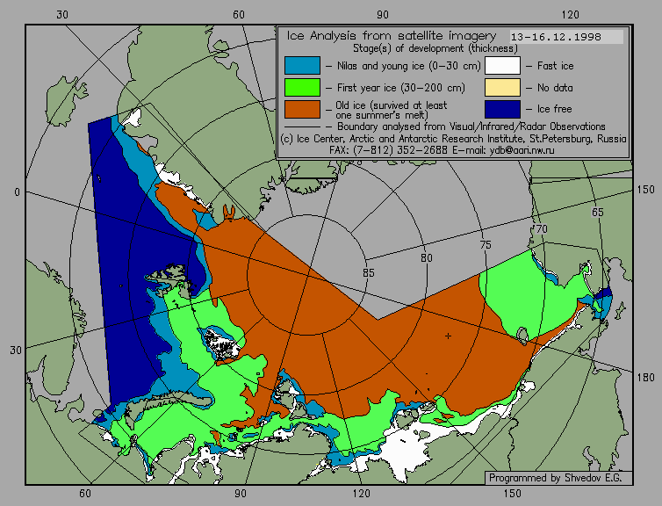This screenshot has width=662, height=506.
Task: Click 'Stage(s) of development (thickness)' text
Action: (435, 48)
